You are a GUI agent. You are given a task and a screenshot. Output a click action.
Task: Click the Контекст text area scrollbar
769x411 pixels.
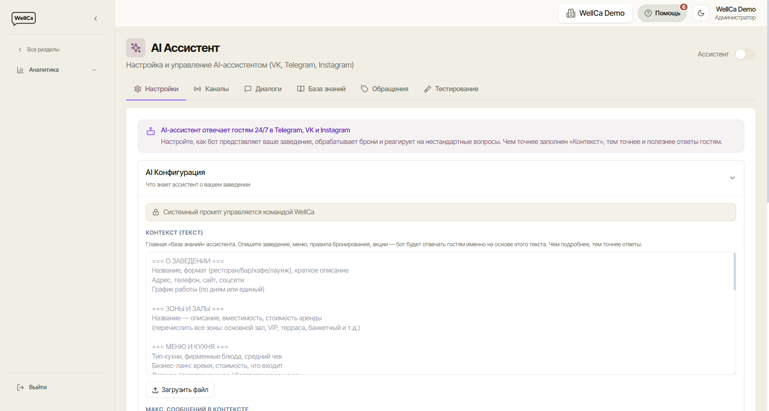pos(734,271)
